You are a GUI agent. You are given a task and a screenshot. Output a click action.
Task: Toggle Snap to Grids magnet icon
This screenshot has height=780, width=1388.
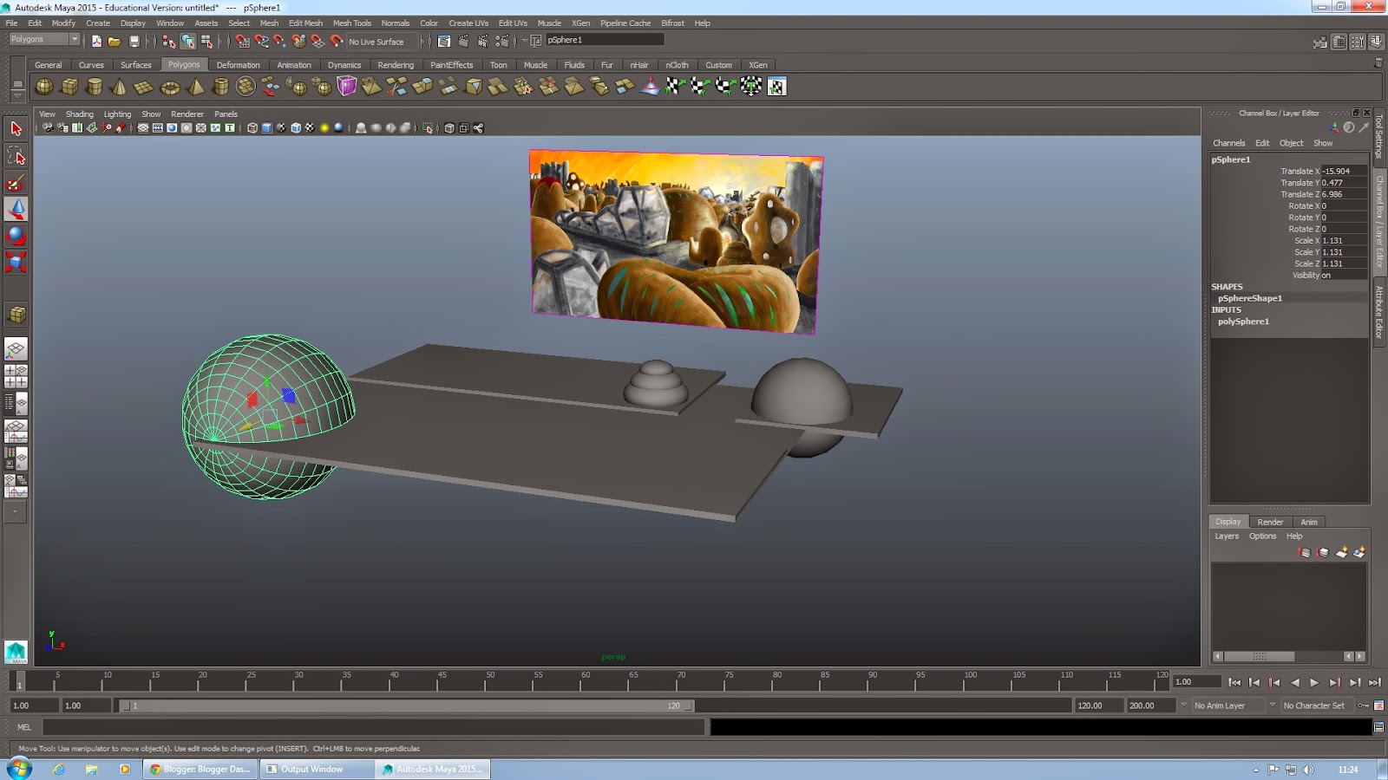(243, 41)
